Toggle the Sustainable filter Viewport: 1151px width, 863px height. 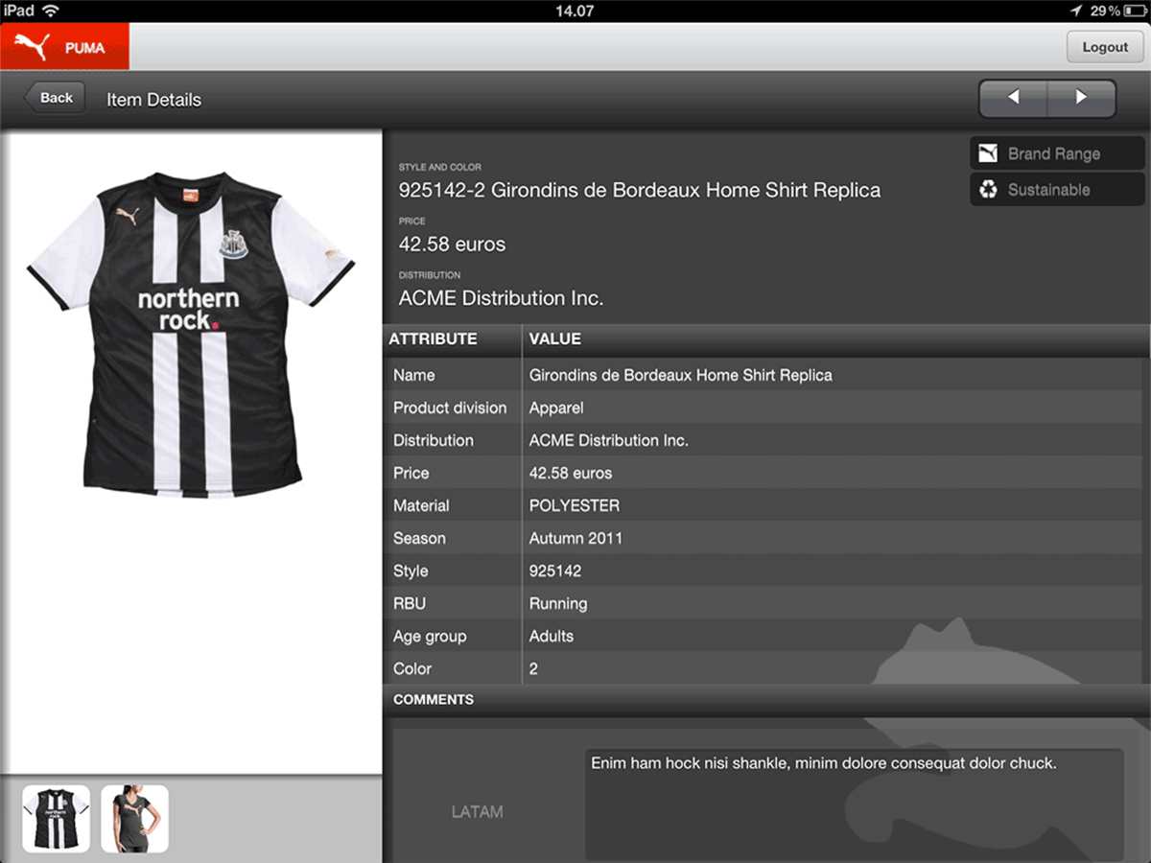[x=1057, y=190]
